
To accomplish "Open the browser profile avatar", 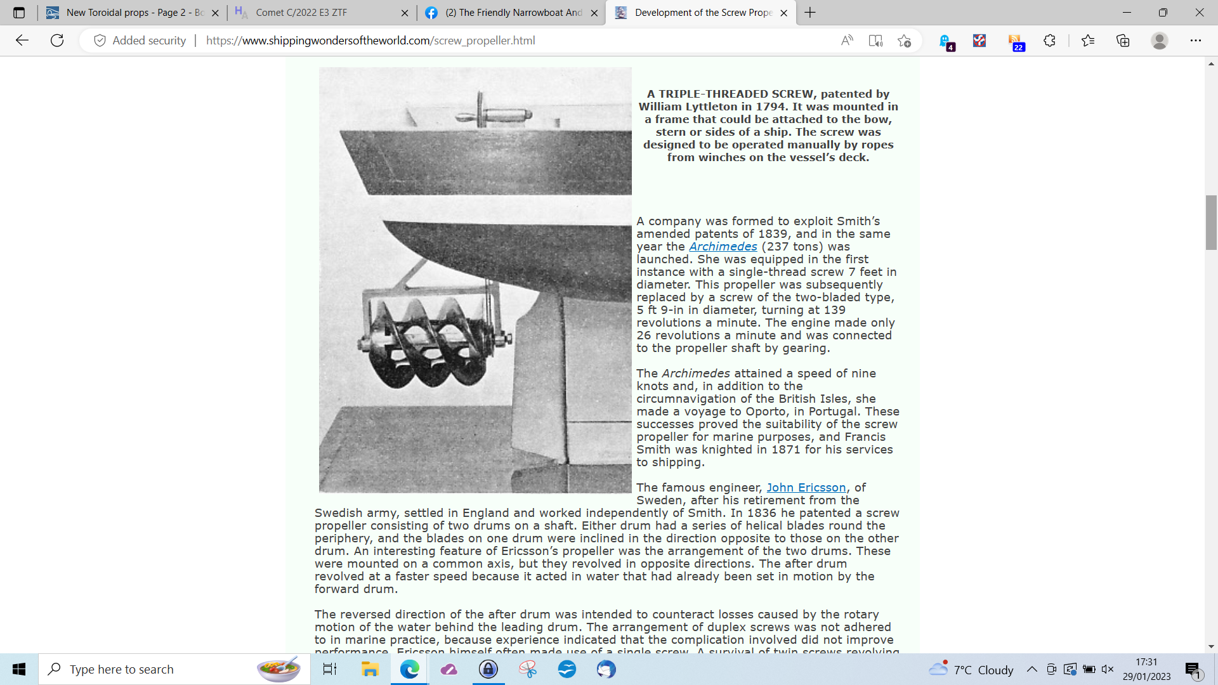I will pyautogui.click(x=1160, y=41).
